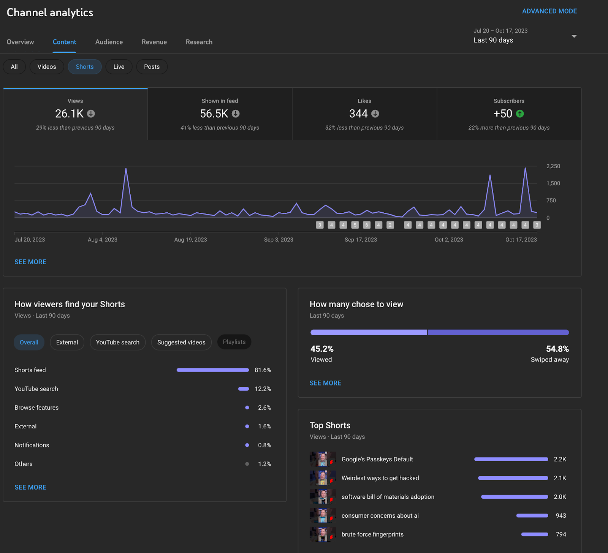Pick the Suggested videos chip

(181, 342)
